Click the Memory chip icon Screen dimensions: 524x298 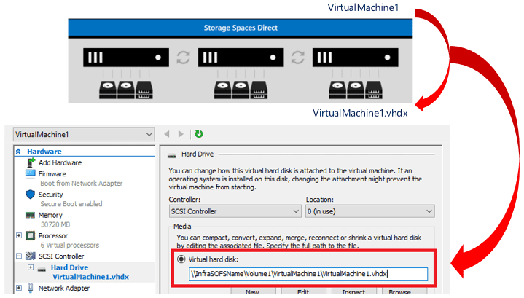pyautogui.click(x=31, y=215)
